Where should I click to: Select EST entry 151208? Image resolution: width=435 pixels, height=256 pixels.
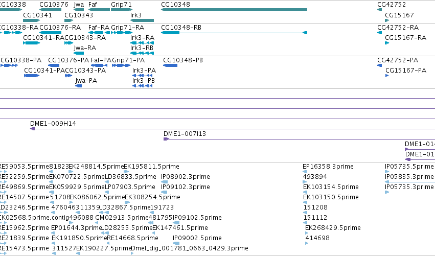pyautogui.click(x=315, y=208)
